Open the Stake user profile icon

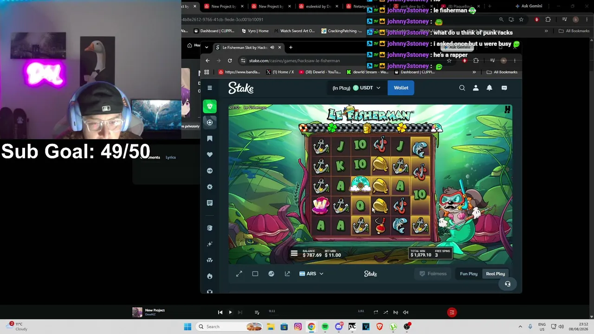click(476, 88)
